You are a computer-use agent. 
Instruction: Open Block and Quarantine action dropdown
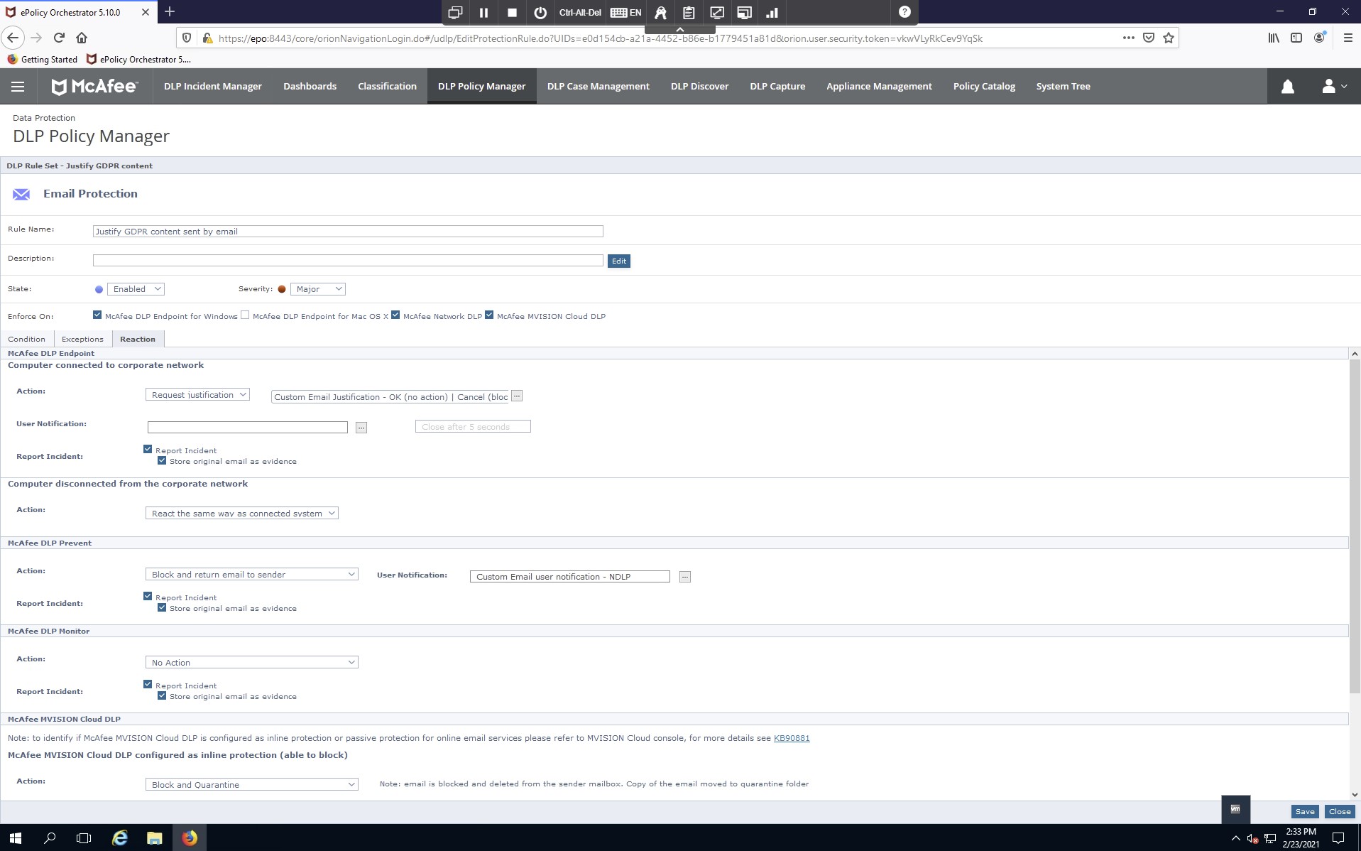[x=251, y=785]
